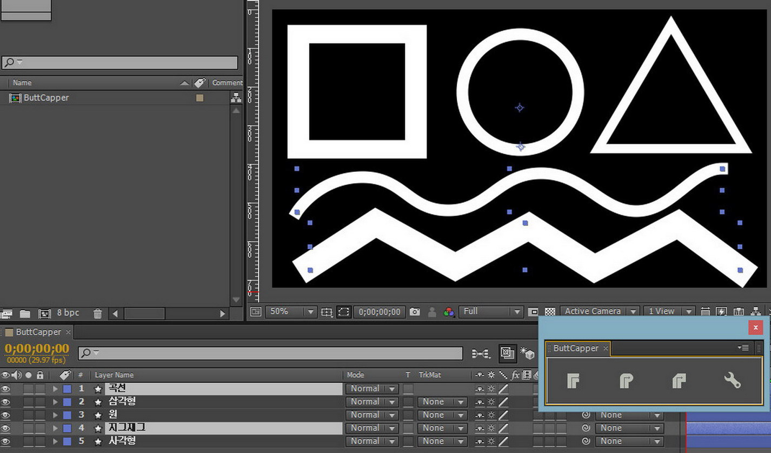Click the timeline timecode 0;00;00;00

[37, 348]
